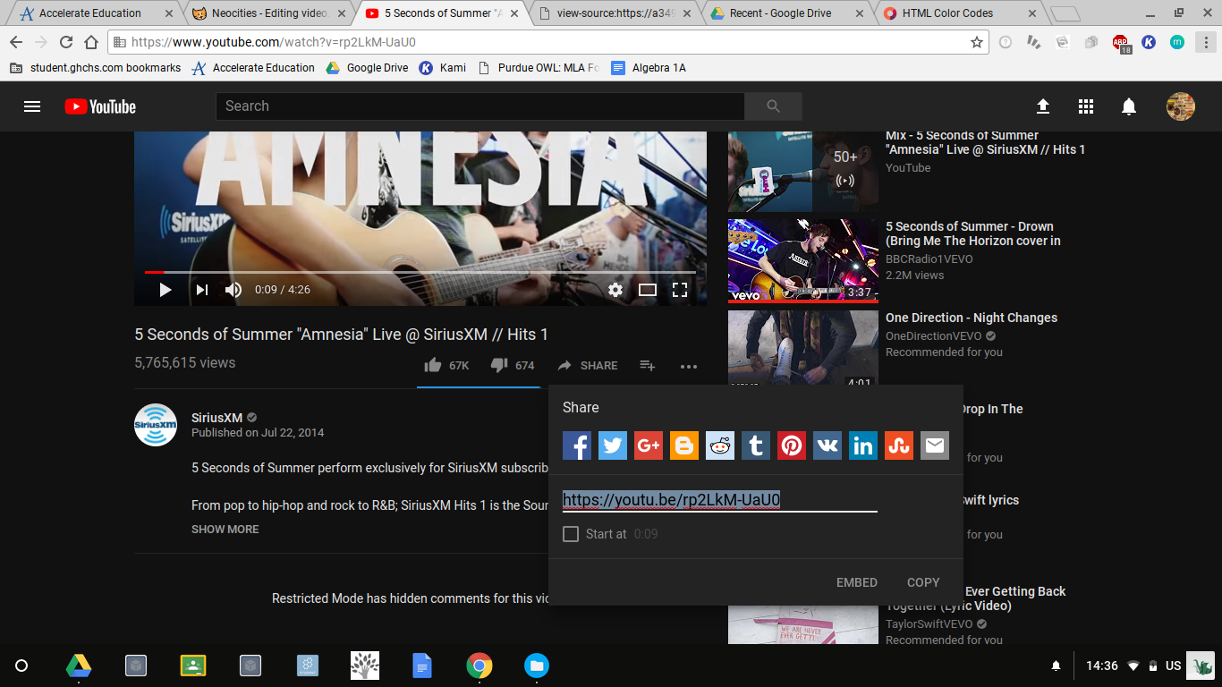Open the Files app from the shelf
1222x687 pixels.
[x=537, y=666]
